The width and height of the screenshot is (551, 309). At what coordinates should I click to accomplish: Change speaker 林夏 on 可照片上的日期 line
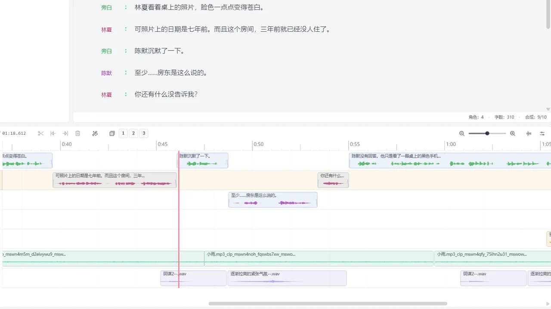point(106,30)
